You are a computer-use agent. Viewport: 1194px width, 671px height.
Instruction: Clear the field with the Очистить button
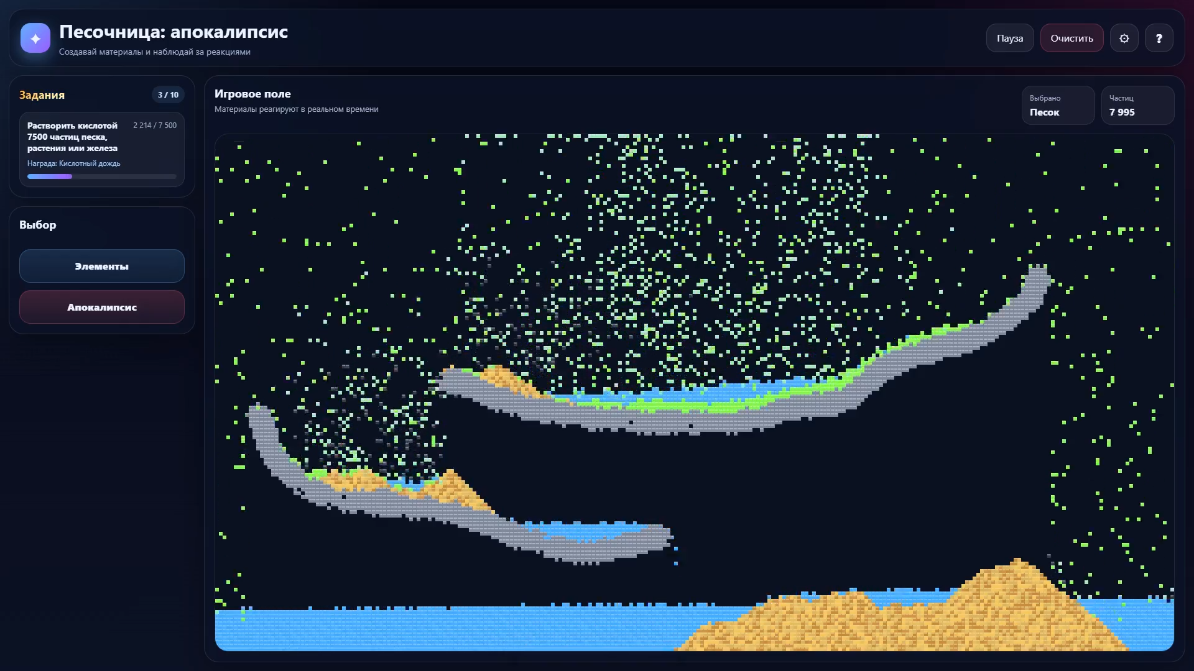(1071, 39)
